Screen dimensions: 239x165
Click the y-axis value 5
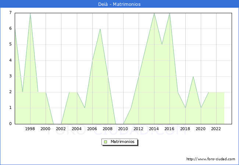(x=10, y=44)
